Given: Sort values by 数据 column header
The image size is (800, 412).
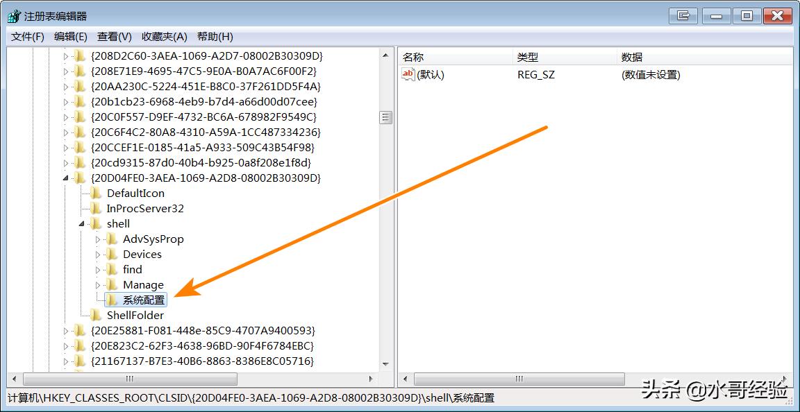Looking at the screenshot, I should pos(705,57).
